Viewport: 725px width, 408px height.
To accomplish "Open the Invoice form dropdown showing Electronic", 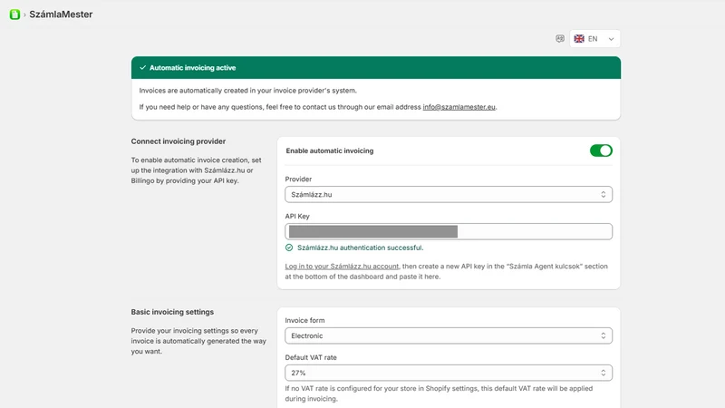I will point(449,335).
